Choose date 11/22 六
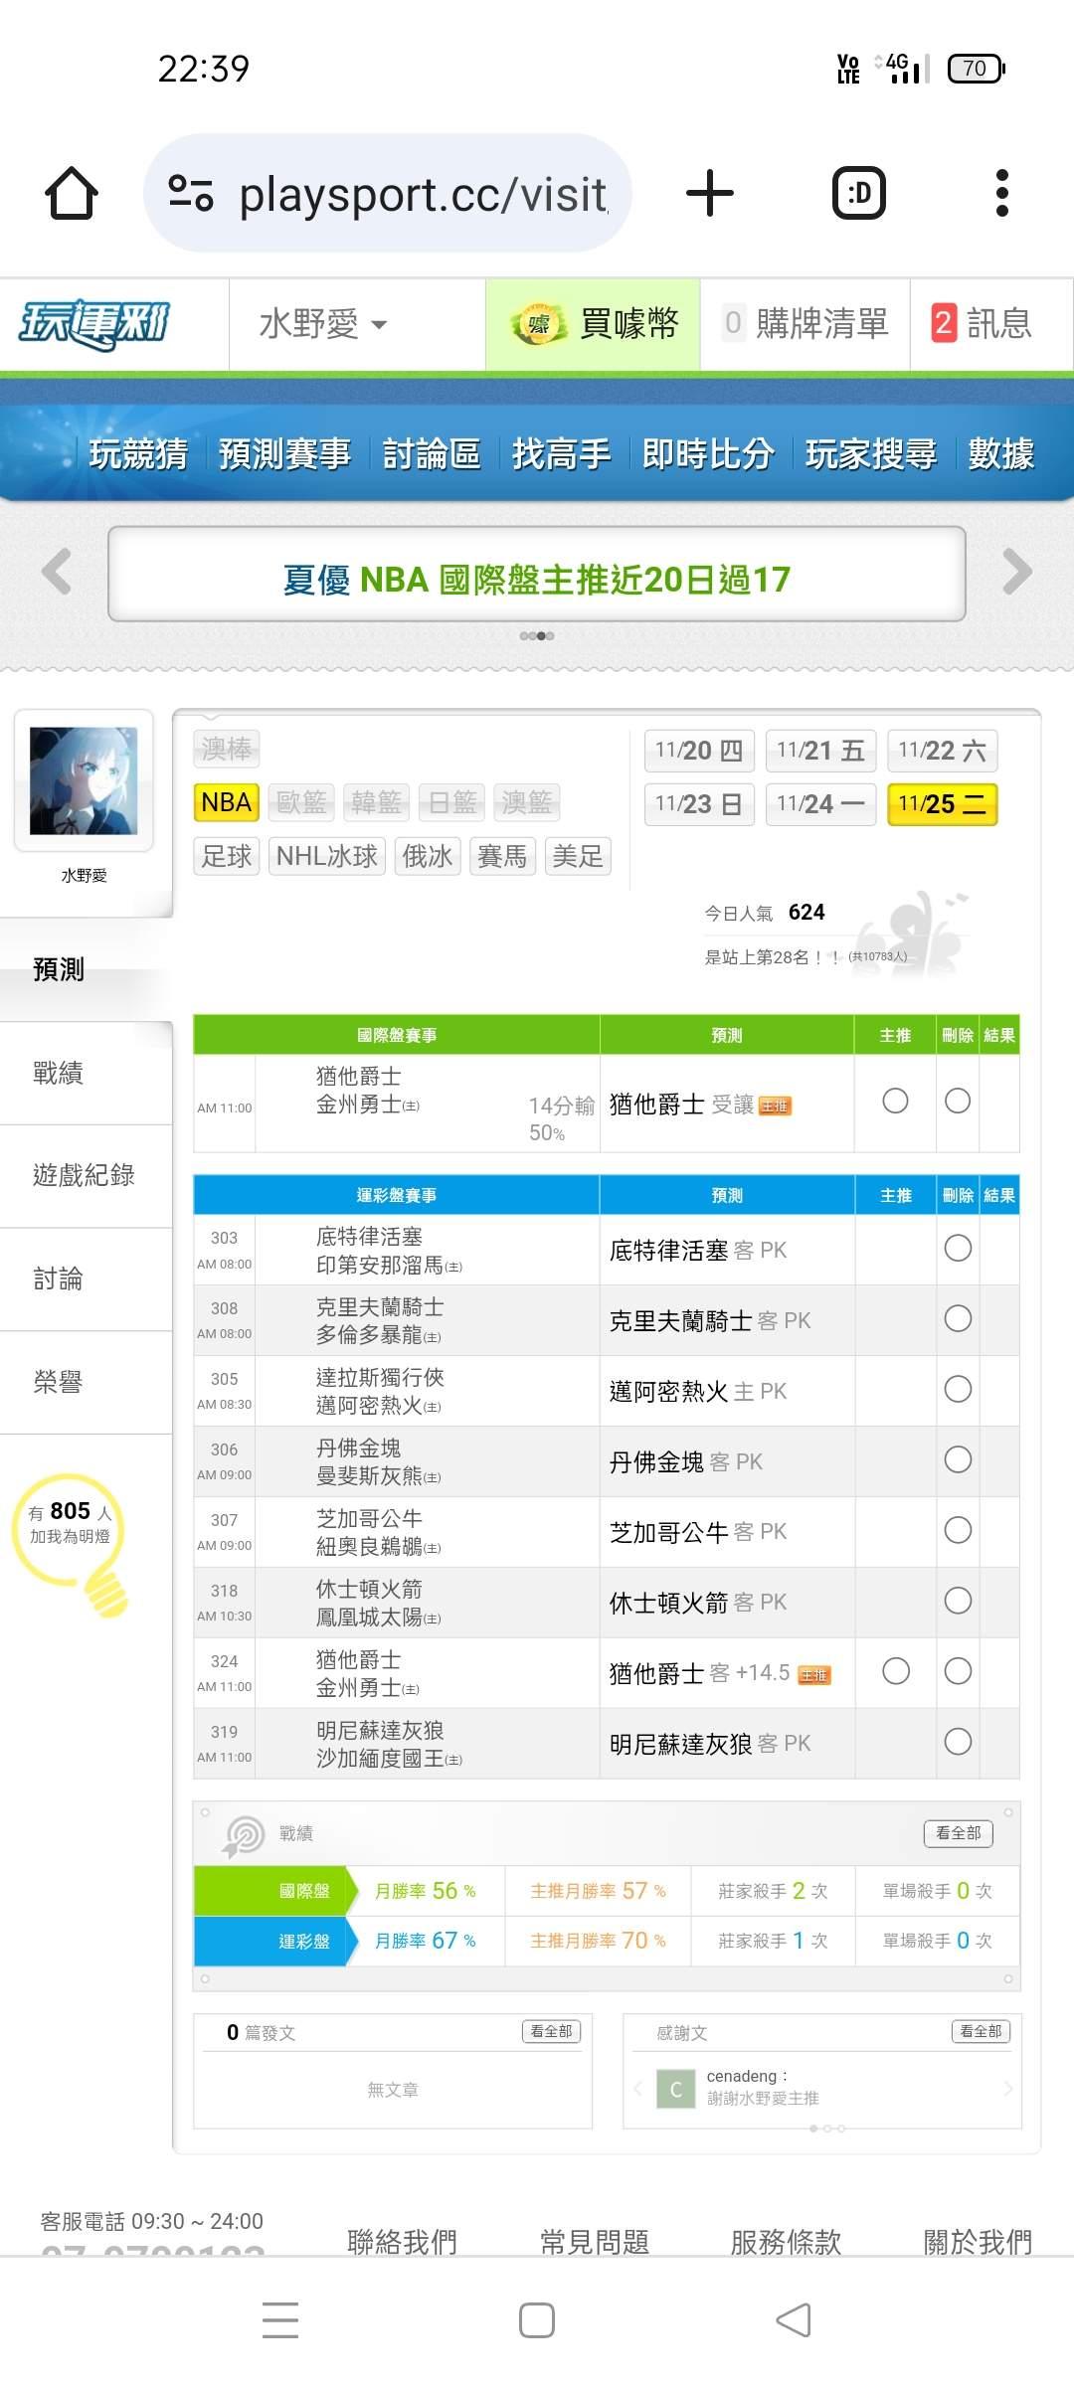This screenshot has width=1074, height=2386. 942,751
